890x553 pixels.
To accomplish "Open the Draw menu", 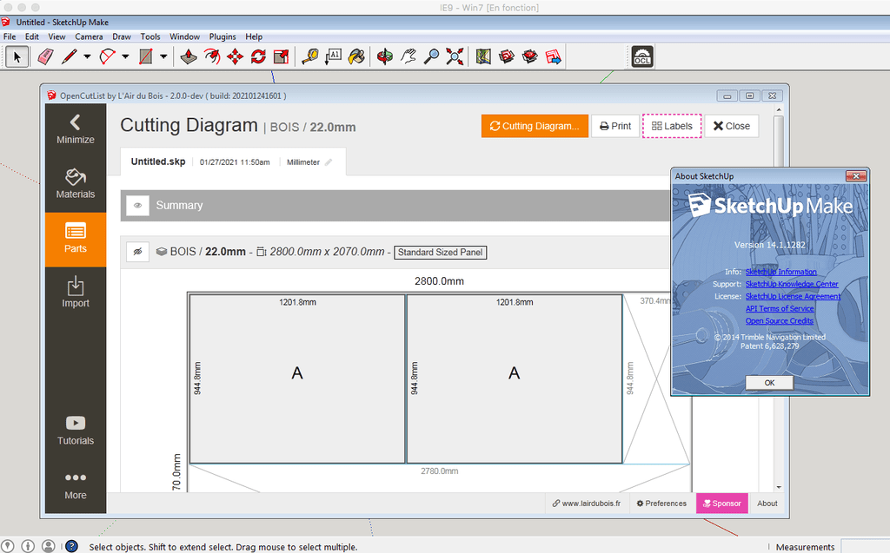I will pos(122,36).
